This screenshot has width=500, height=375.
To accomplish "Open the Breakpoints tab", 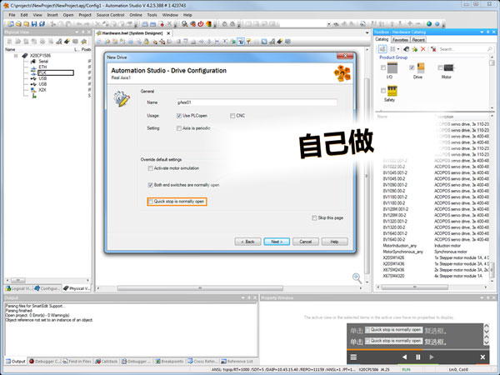I will (169, 362).
